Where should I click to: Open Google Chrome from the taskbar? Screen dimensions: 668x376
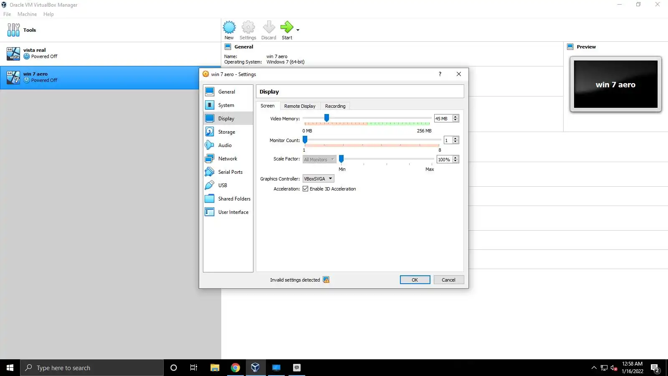tap(235, 368)
